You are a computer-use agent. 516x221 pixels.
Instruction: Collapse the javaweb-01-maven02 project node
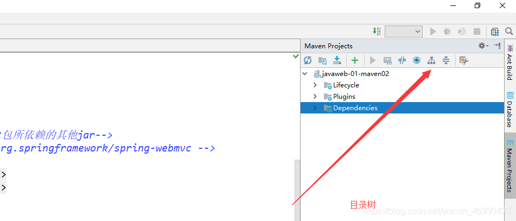coord(305,74)
